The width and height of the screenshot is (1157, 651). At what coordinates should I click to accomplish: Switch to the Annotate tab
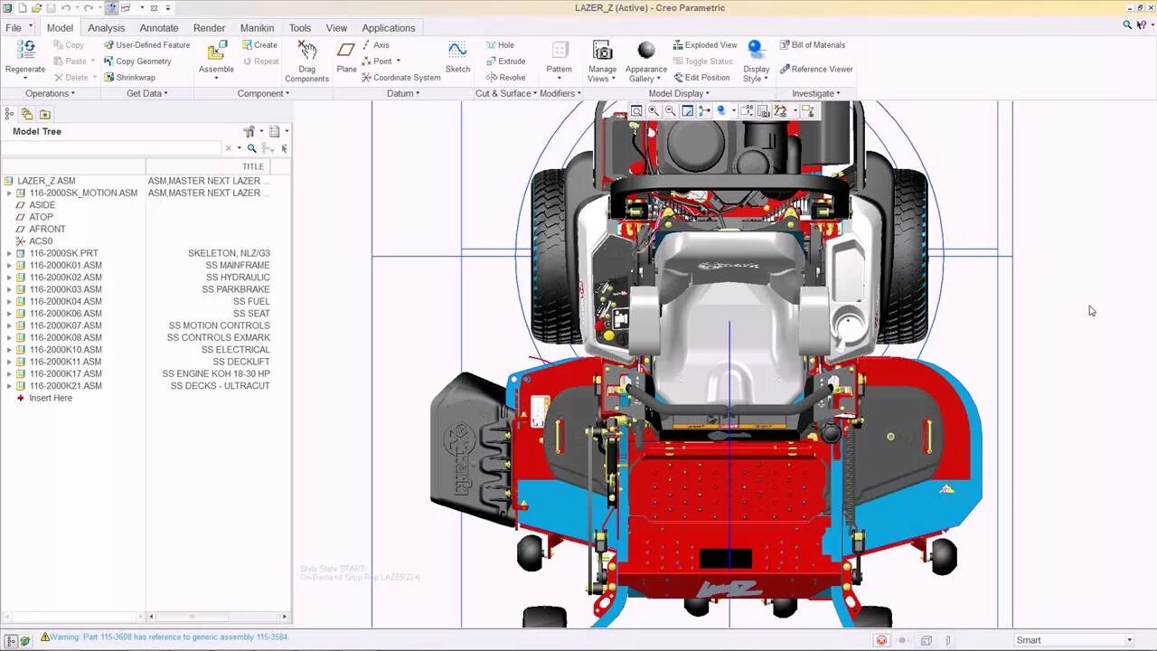click(159, 28)
